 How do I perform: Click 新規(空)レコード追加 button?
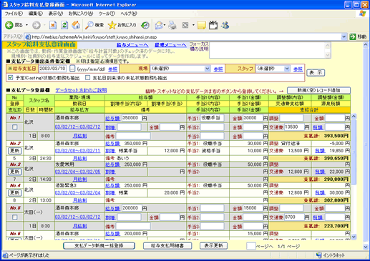pyautogui.click(x=318, y=90)
